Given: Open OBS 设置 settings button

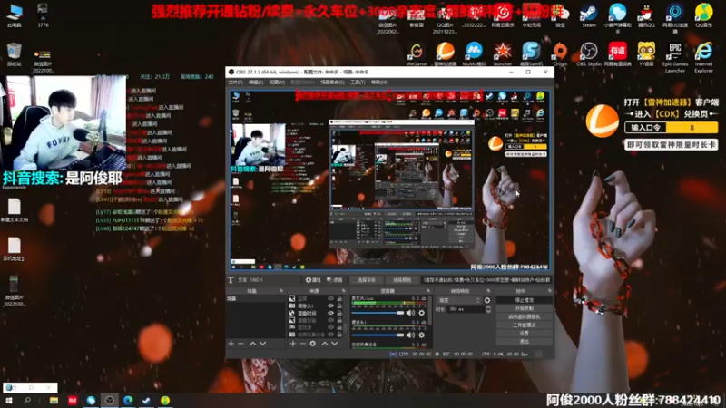Looking at the screenshot, I should pos(525,333).
